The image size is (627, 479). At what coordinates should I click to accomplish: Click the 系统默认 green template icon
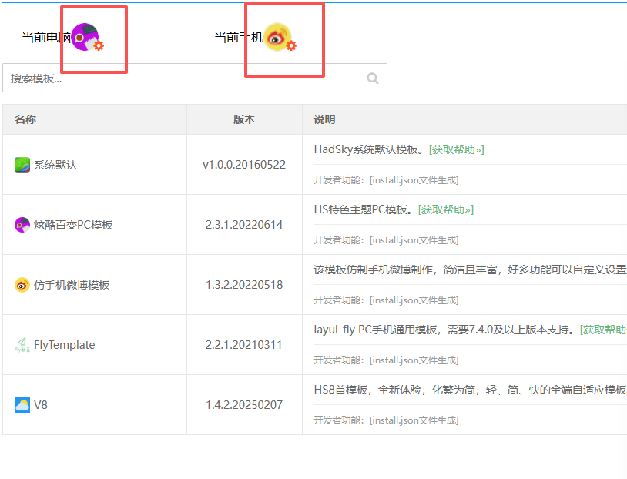point(22,164)
